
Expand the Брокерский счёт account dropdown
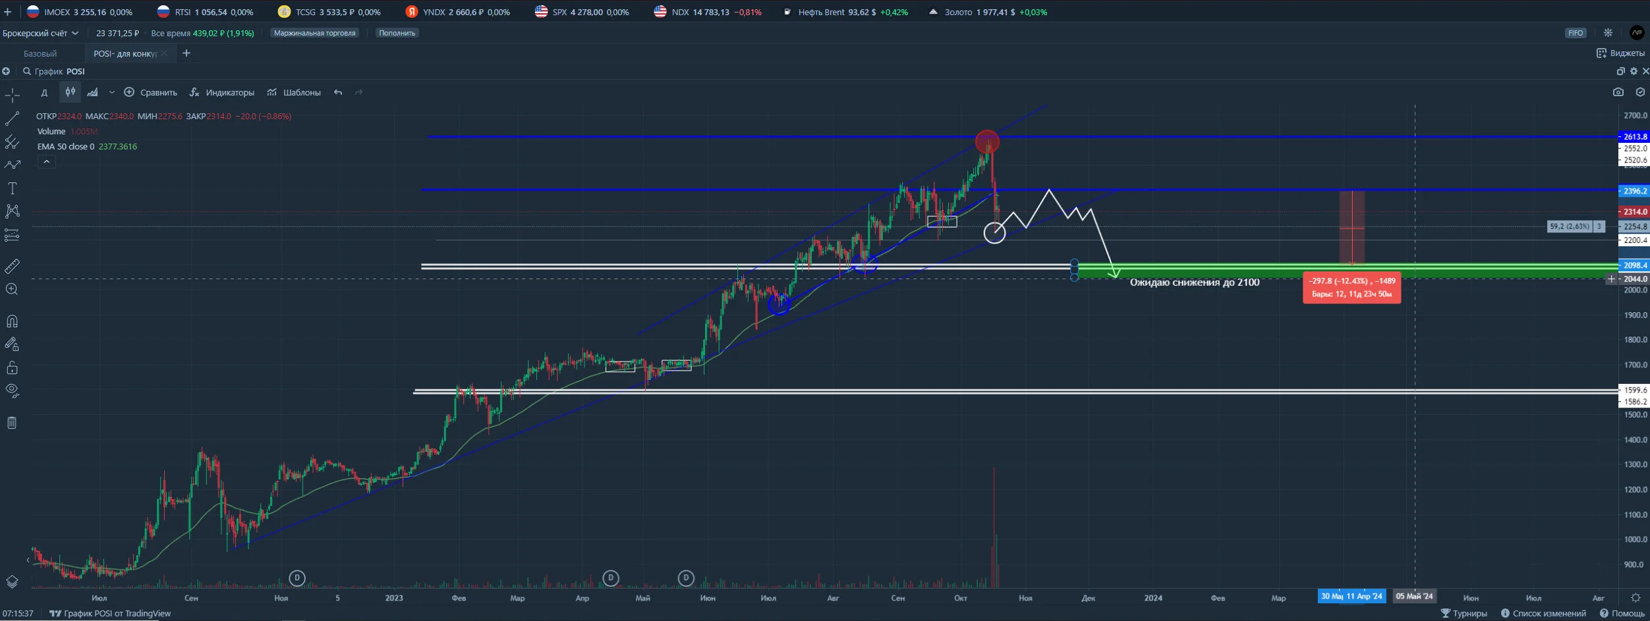coord(40,33)
